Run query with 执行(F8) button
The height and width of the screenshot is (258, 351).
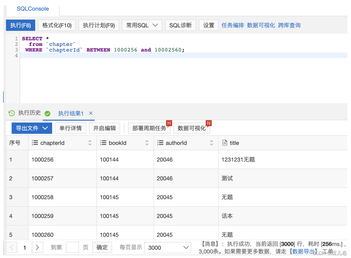21,25
